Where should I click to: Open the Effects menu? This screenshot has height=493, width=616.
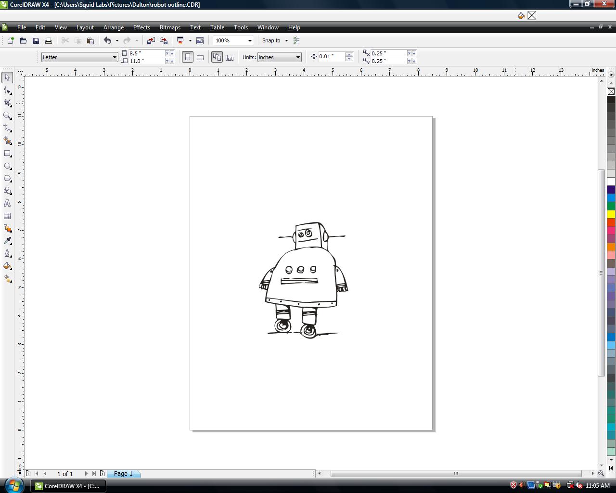click(141, 27)
